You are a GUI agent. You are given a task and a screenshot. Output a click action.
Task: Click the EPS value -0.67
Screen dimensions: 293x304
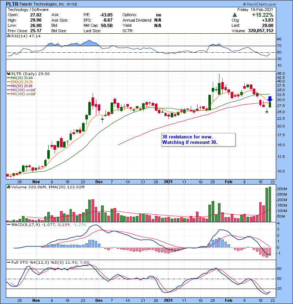tap(108, 20)
